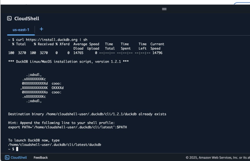Click the terminal prompt cursor

pyautogui.click(x=17, y=149)
